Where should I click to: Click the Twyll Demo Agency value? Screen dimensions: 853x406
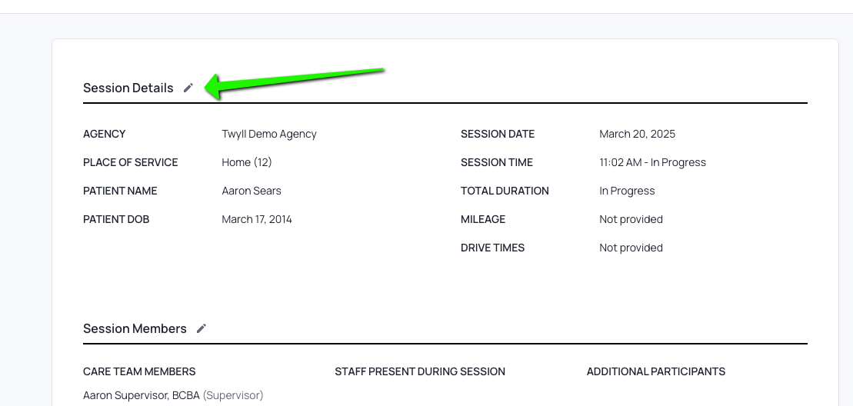click(x=269, y=134)
